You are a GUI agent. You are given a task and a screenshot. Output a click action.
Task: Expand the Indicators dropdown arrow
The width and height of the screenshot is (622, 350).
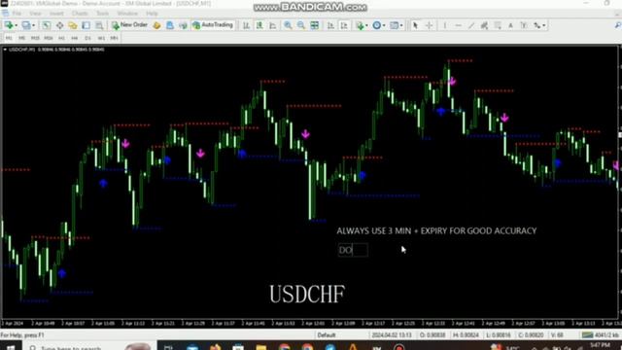tap(366, 25)
